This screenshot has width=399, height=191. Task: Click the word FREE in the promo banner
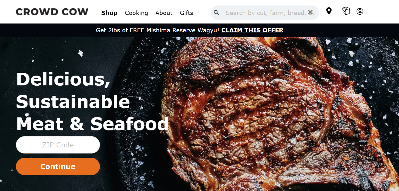(x=137, y=30)
